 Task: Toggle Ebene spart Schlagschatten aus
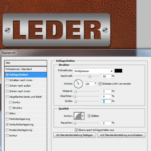coord(77,130)
